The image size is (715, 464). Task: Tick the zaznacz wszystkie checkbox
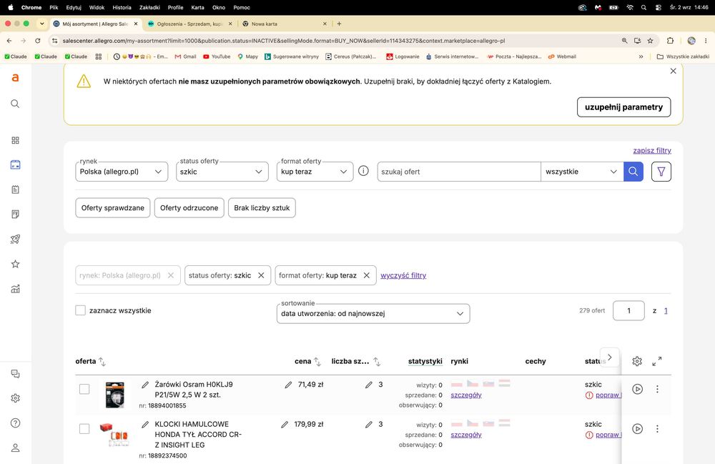click(x=80, y=310)
